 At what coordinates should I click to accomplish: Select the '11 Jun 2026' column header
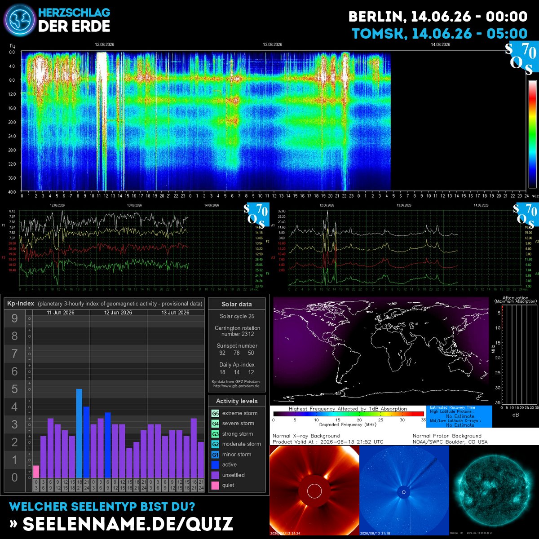pyautogui.click(x=61, y=313)
